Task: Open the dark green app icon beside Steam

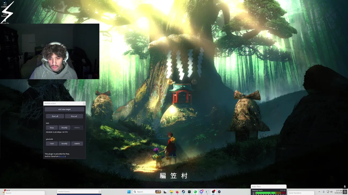Action: pos(189,192)
